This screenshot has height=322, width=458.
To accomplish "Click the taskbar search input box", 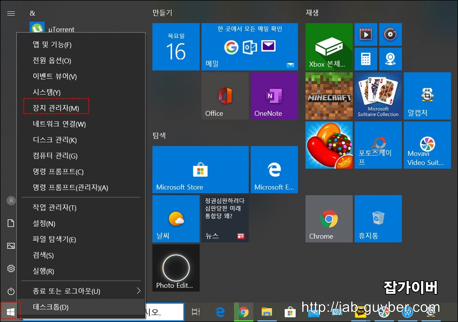I will point(164,312).
